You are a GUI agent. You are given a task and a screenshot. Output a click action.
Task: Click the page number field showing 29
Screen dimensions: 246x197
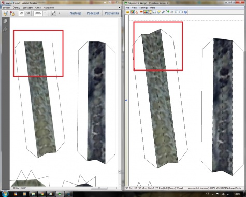pyautogui.click(x=22, y=13)
